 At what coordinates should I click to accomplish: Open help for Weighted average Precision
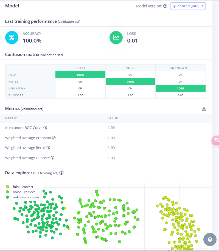click(x=54, y=138)
